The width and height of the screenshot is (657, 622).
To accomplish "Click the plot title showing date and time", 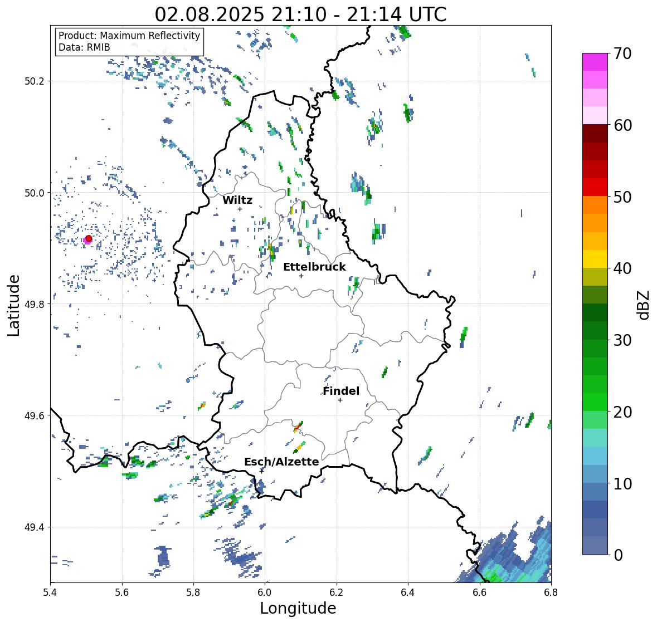I will 300,14.
